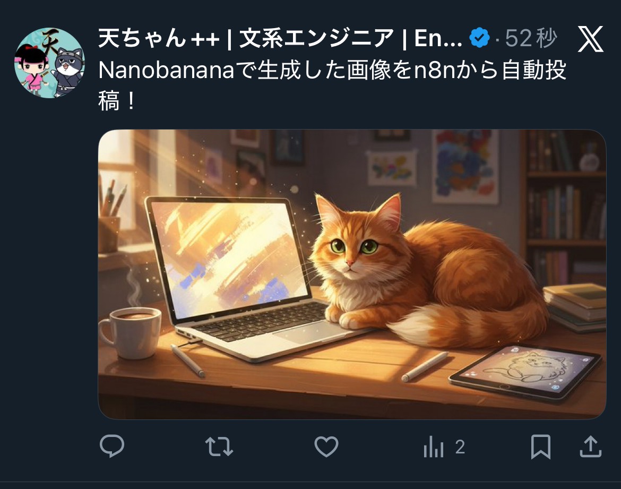Open the reply comment bubble icon
This screenshot has width=621, height=489.
click(112, 447)
